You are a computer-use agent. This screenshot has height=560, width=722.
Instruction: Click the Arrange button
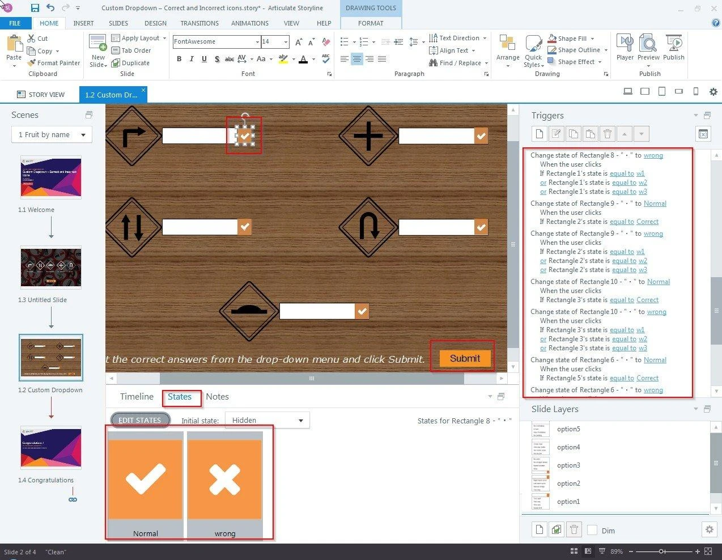[x=508, y=50]
